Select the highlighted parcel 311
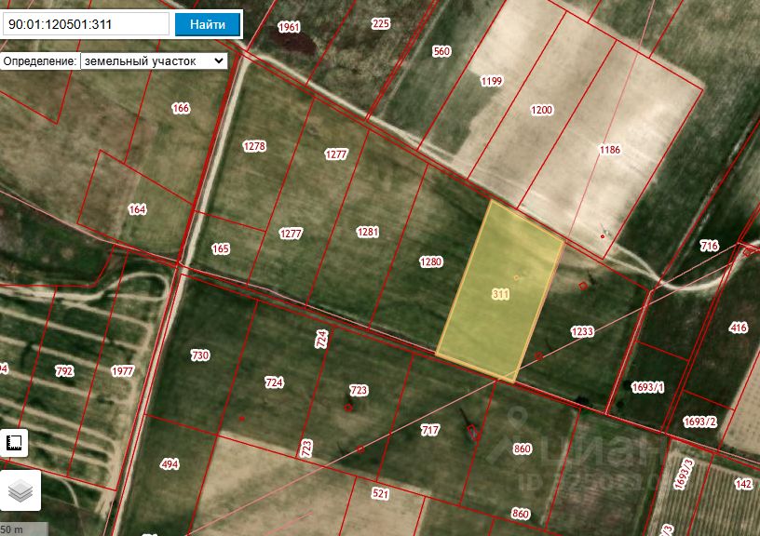The width and height of the screenshot is (760, 536). (x=500, y=293)
